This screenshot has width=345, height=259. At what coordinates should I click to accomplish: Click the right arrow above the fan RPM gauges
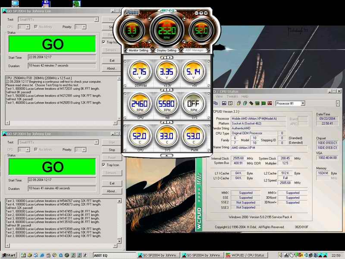(x=169, y=90)
